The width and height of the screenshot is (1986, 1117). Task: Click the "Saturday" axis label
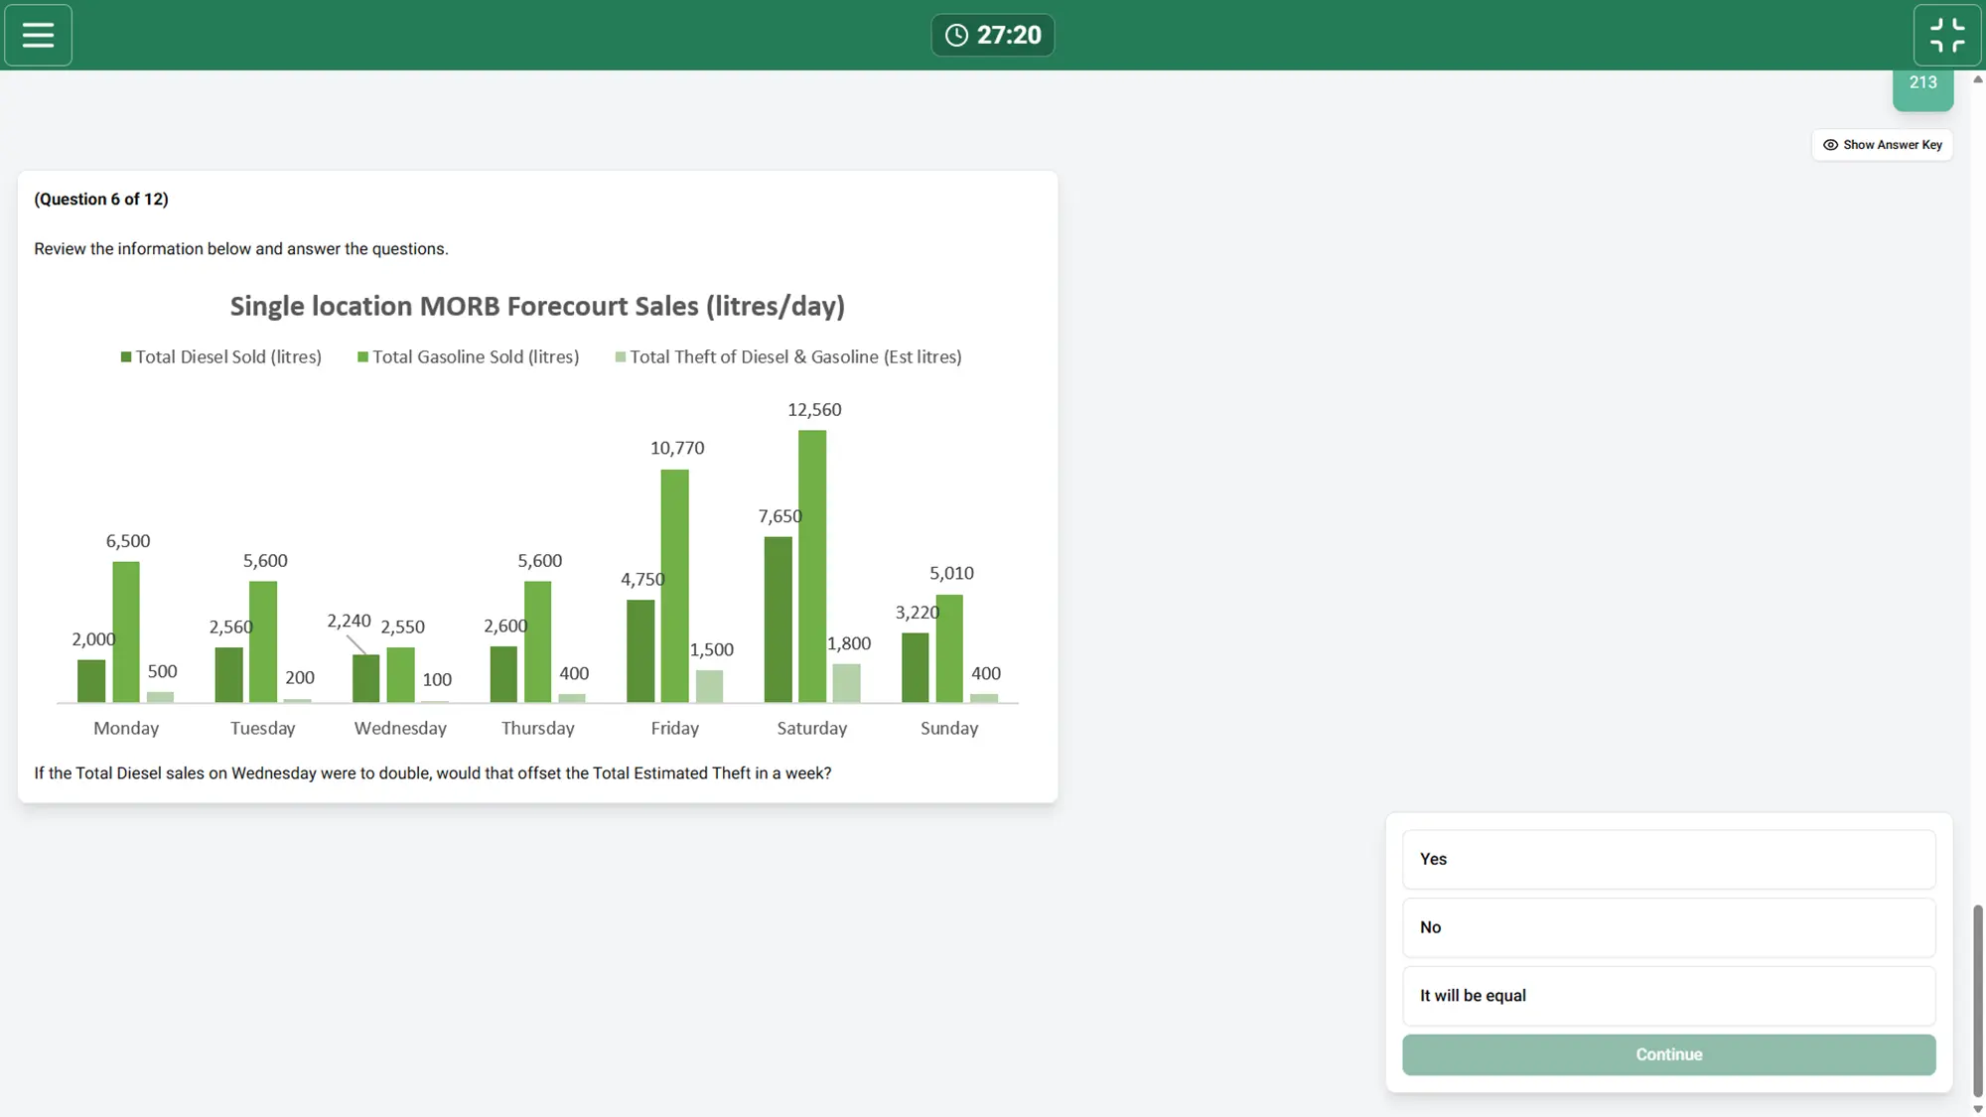(x=812, y=729)
